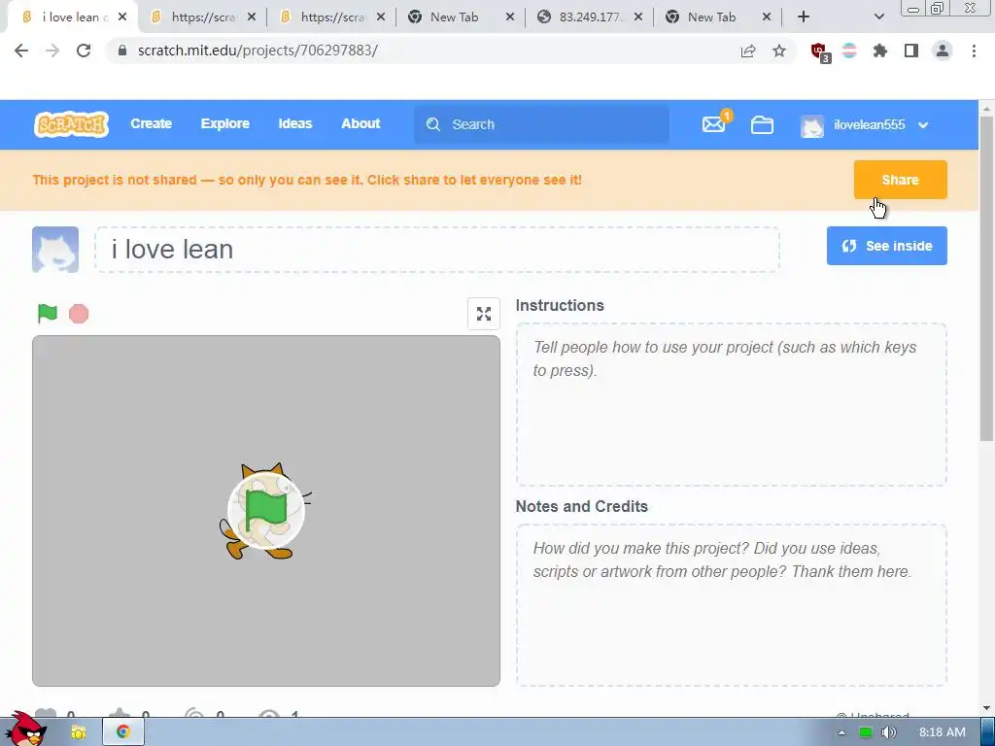Click into the Notes and Credits box
This screenshot has height=746, width=995.
coord(731,605)
